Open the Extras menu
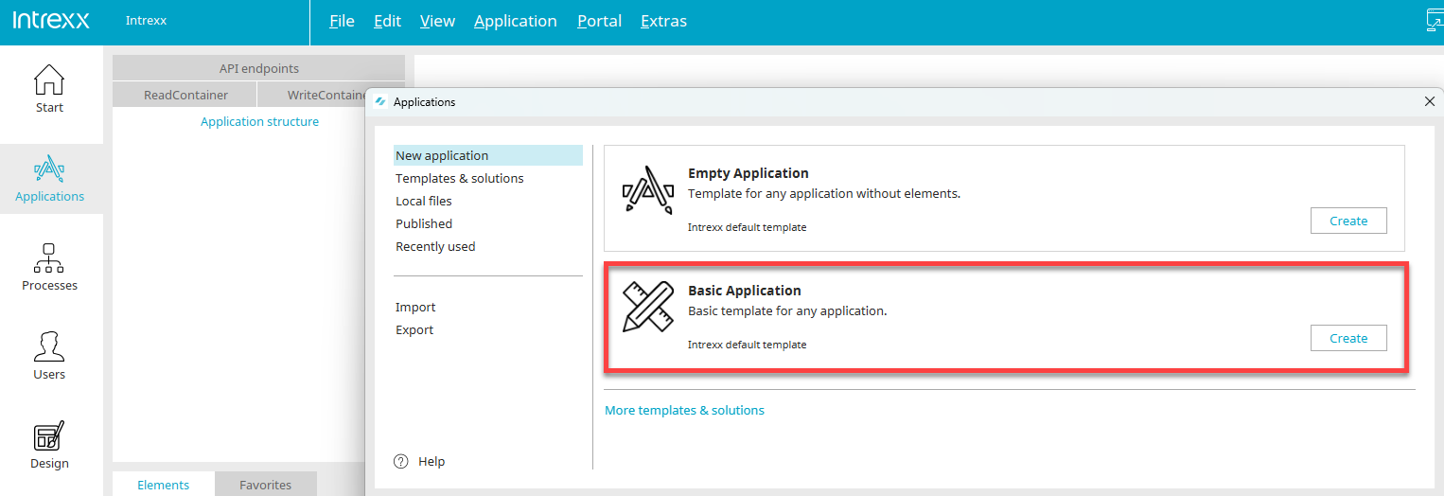This screenshot has height=496, width=1444. pyautogui.click(x=663, y=21)
